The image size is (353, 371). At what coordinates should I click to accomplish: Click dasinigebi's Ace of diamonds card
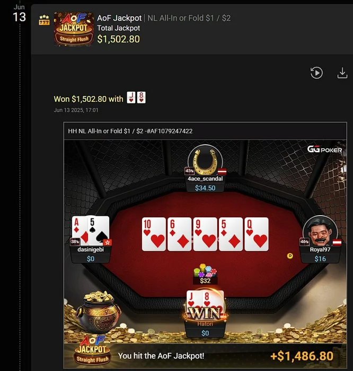click(80, 231)
